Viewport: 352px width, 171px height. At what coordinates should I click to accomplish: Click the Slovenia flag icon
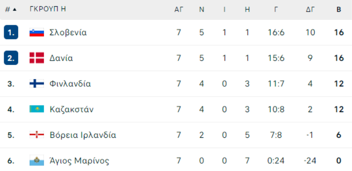coord(37,32)
